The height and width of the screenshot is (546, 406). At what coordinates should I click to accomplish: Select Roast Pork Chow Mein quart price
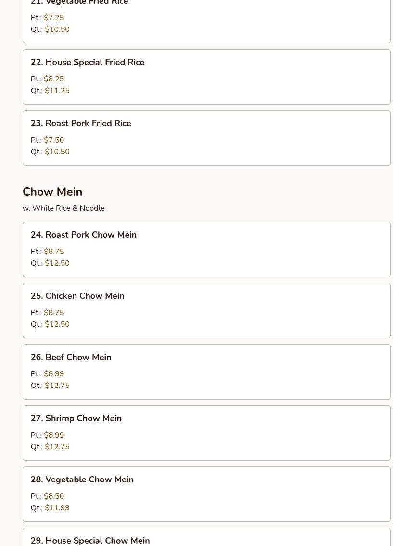[57, 263]
